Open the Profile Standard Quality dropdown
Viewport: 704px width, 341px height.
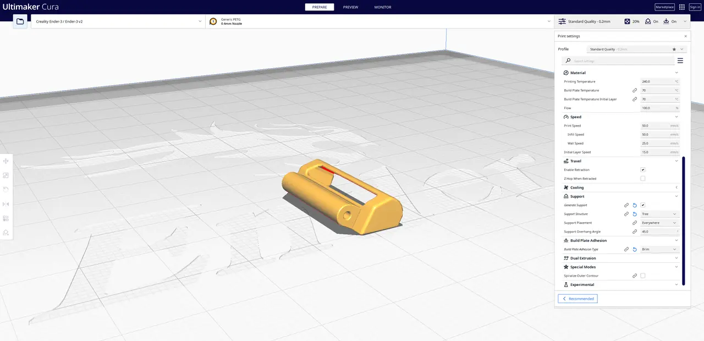point(636,50)
